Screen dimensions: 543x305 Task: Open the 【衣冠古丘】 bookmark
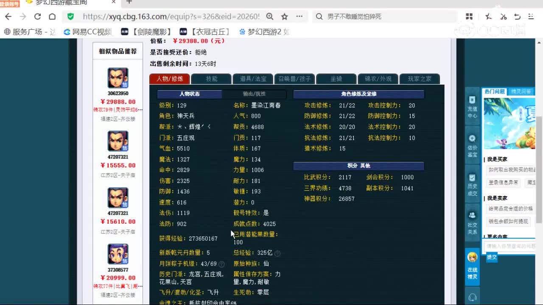point(205,32)
